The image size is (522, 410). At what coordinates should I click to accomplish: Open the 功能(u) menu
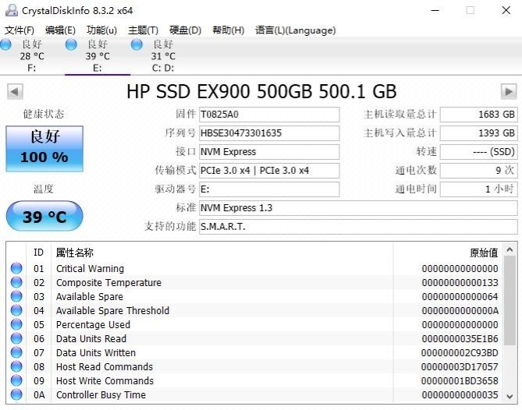(x=101, y=30)
